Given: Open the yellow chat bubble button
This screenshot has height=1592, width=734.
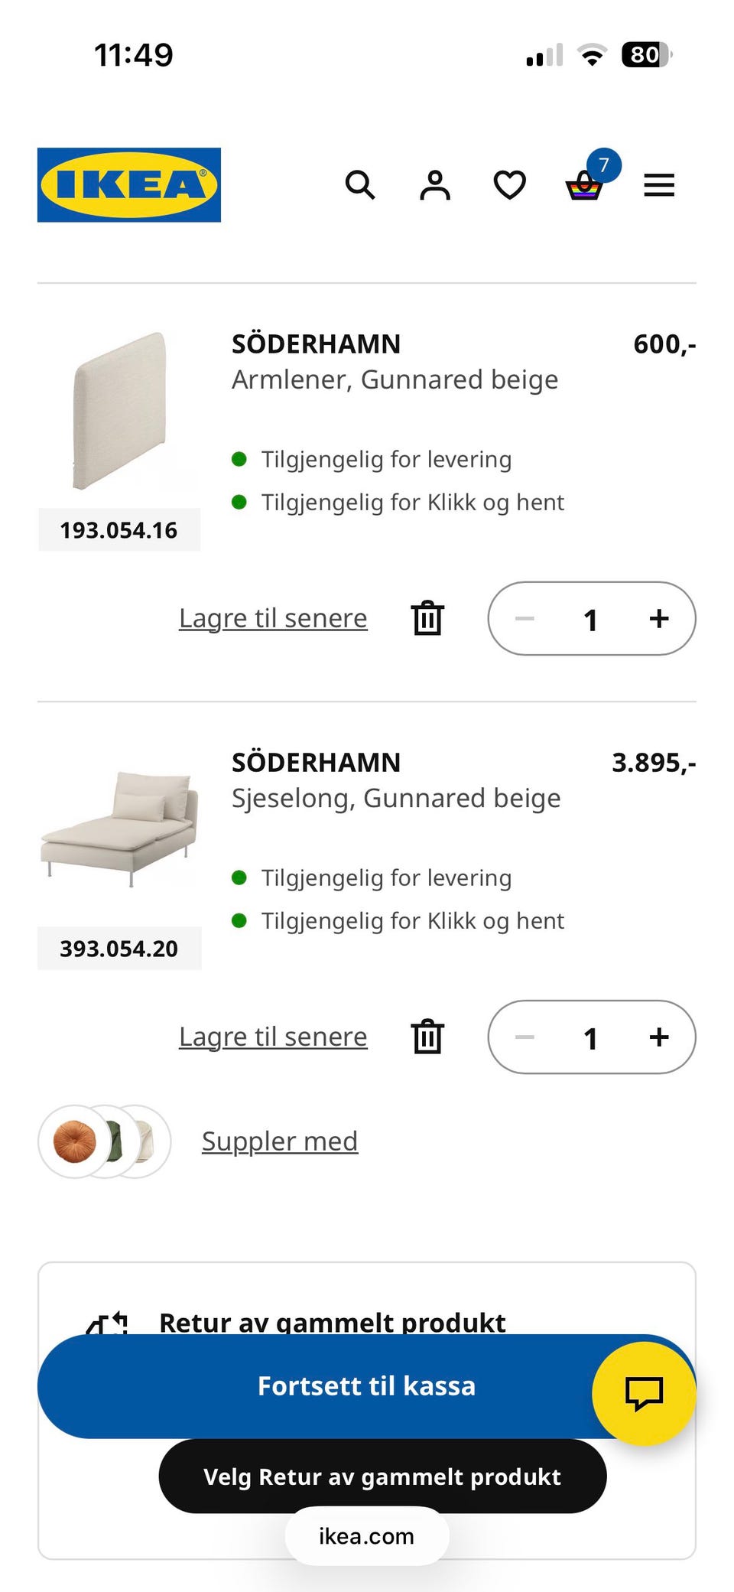Looking at the screenshot, I should click(x=644, y=1393).
